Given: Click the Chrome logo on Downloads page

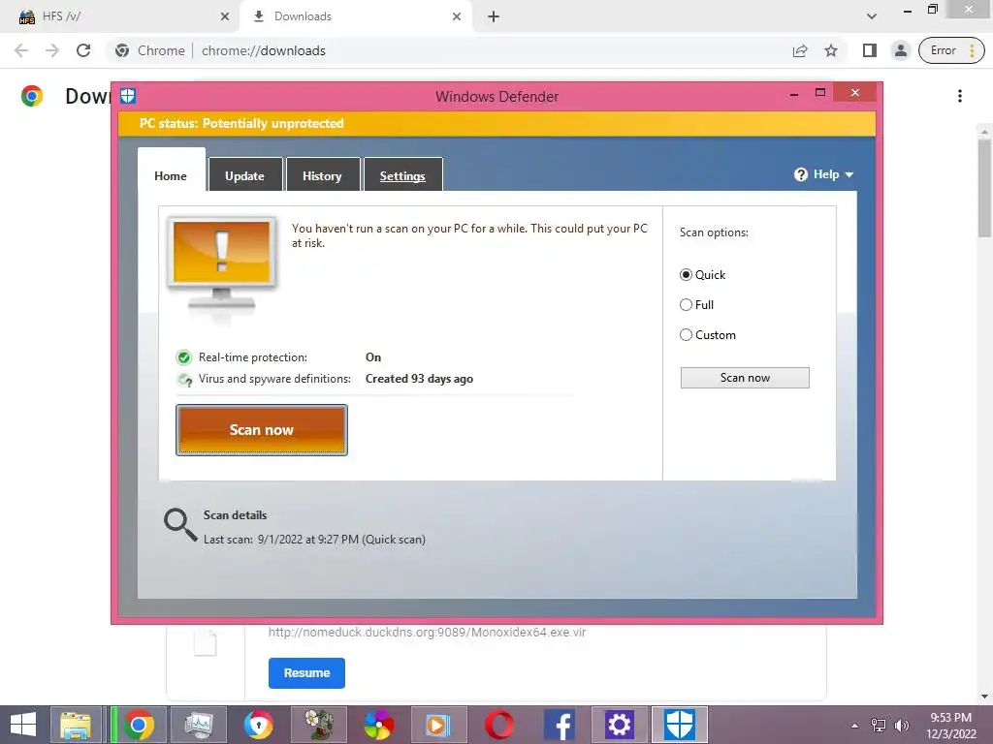Looking at the screenshot, I should click(32, 96).
